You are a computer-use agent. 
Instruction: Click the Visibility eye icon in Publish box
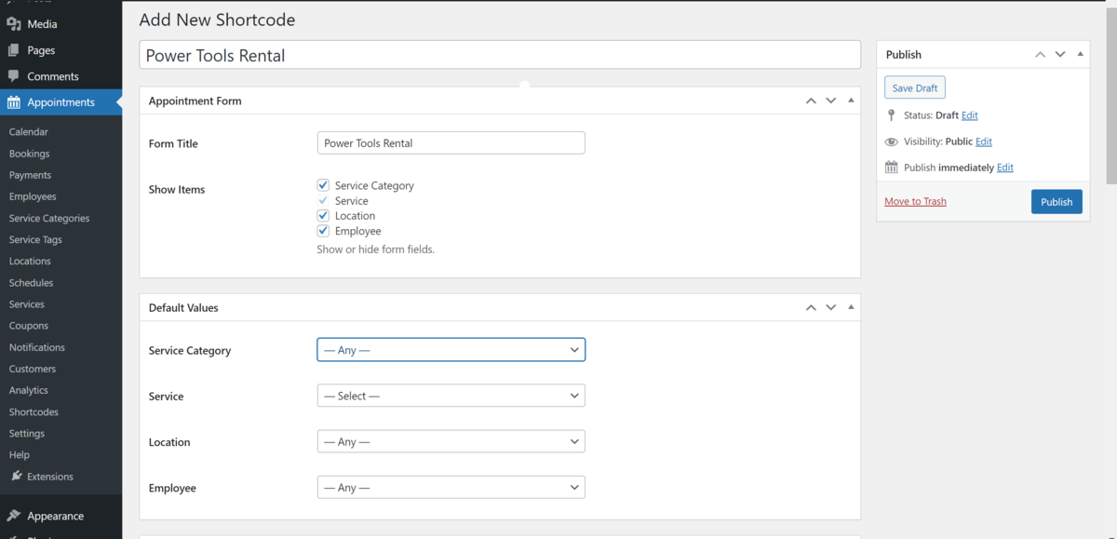891,141
